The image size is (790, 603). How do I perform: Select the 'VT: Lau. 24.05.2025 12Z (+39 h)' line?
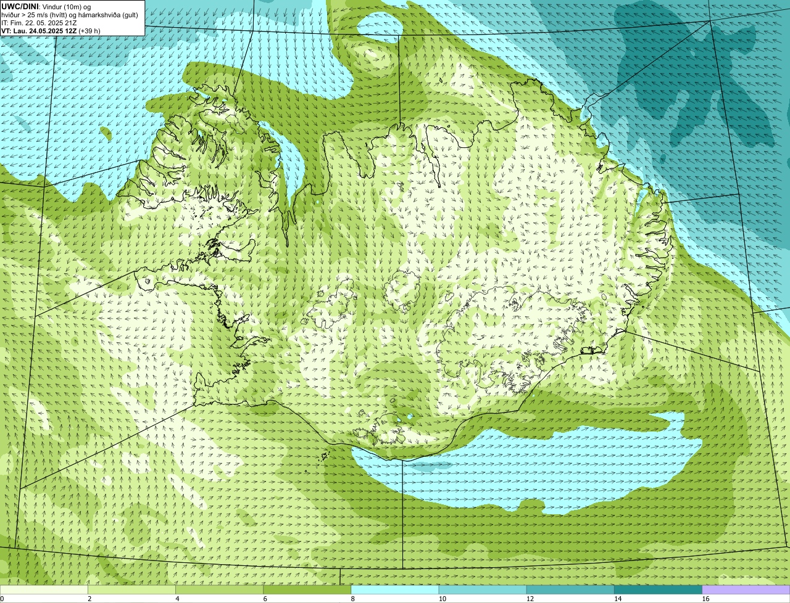(x=51, y=31)
